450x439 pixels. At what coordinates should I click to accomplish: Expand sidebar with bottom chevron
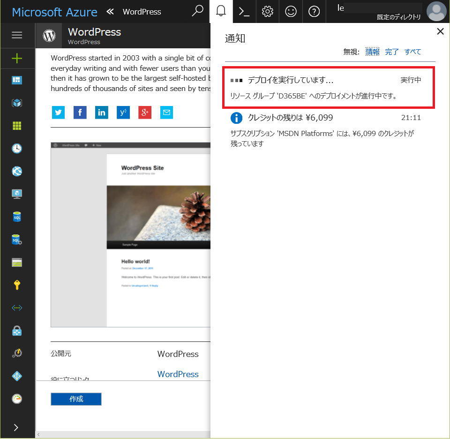point(17,427)
